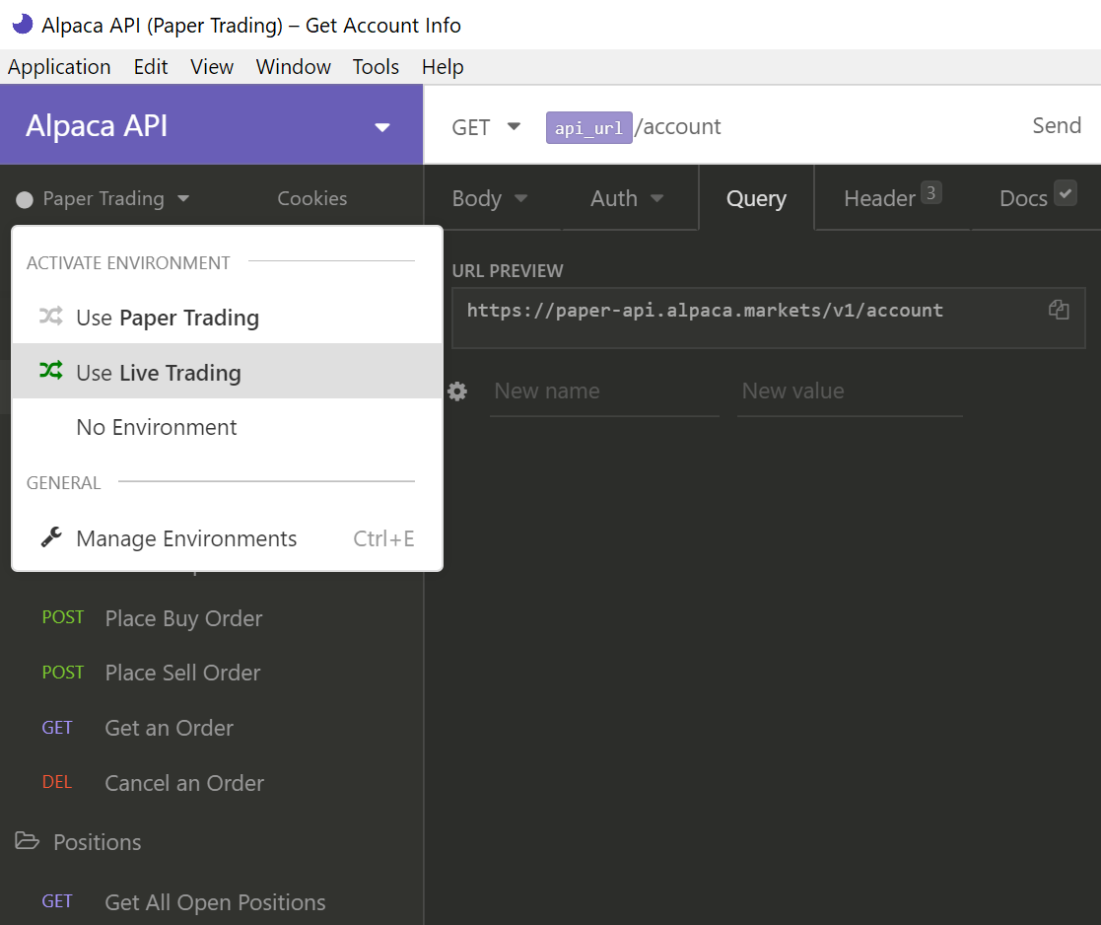This screenshot has width=1101, height=925.
Task: Open Manage Environments
Action: click(x=227, y=538)
